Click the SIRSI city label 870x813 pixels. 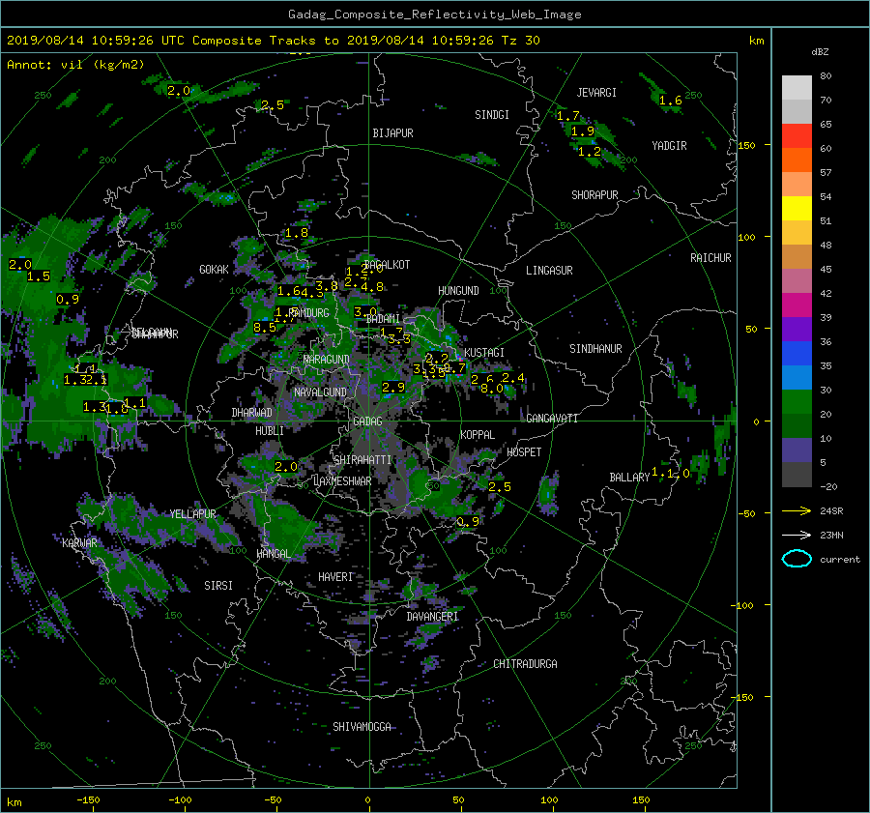click(218, 586)
